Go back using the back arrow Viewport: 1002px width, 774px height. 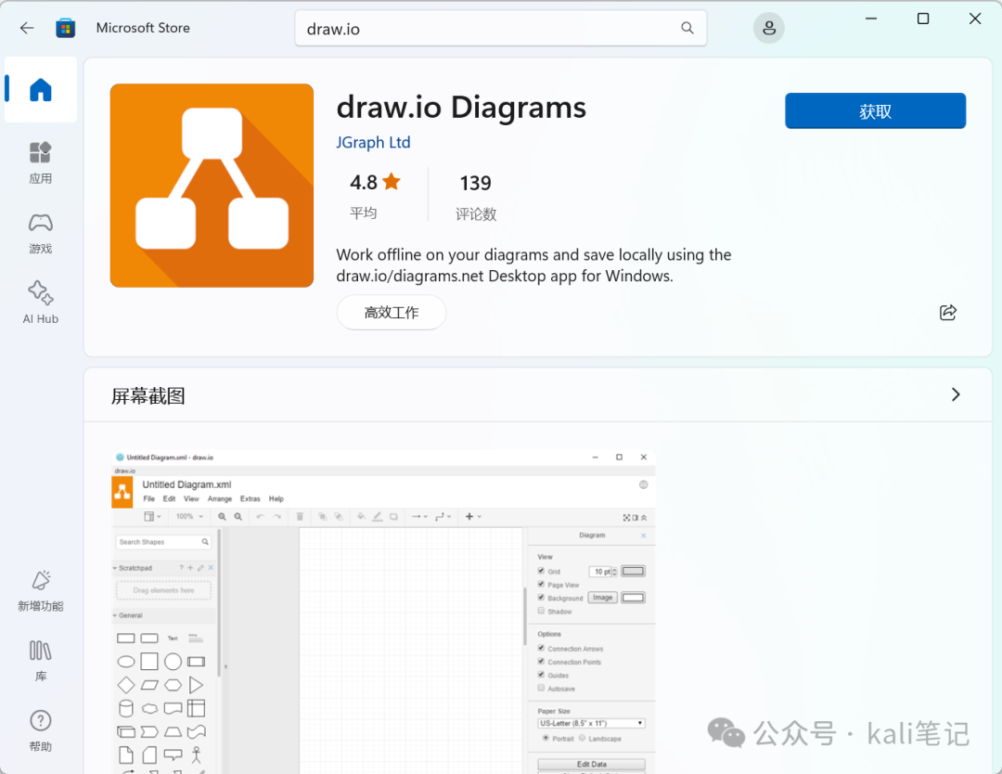point(27,28)
